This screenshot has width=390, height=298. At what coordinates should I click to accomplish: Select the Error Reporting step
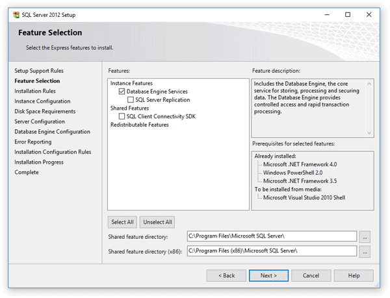33,142
